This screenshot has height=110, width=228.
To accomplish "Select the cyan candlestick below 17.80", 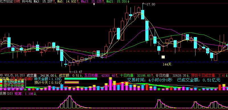I will pos(143,15).
